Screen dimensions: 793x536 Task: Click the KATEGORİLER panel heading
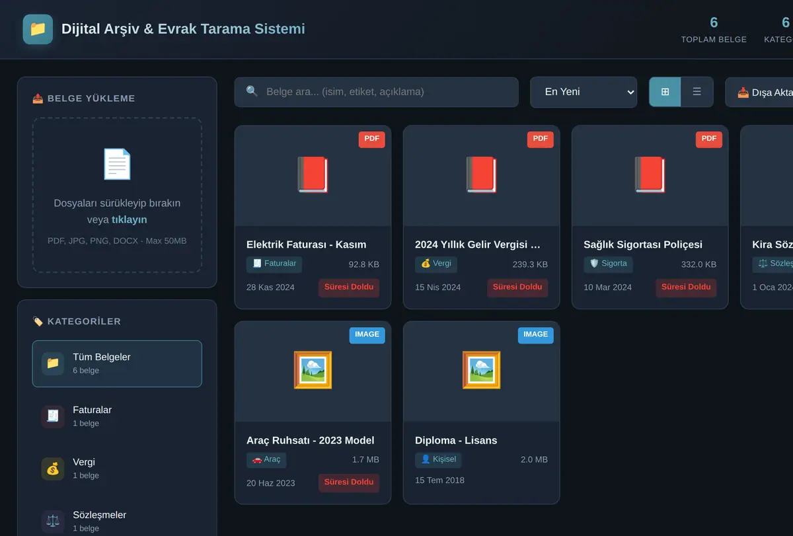point(77,321)
